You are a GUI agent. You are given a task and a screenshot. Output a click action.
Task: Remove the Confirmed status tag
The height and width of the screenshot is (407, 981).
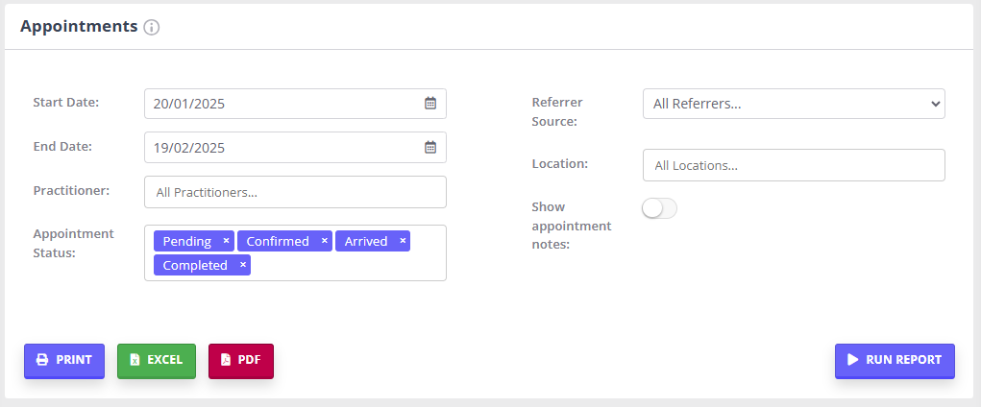(324, 241)
